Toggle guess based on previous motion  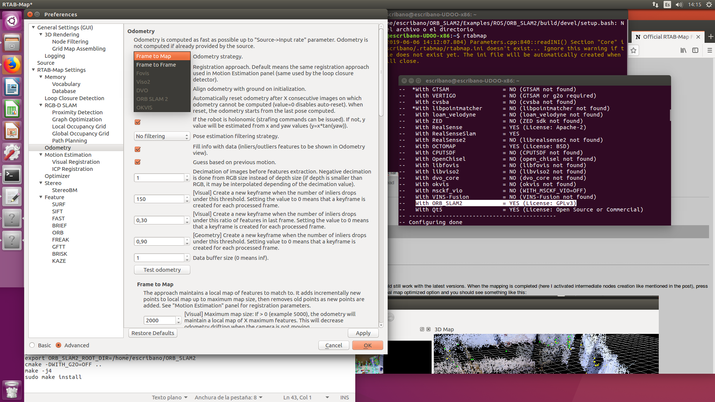pos(137,162)
